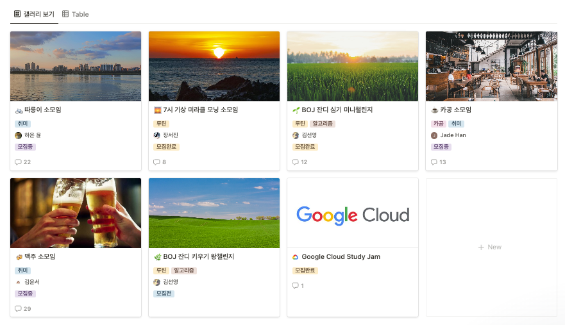565x325 pixels.
Task: Open the Google Cloud Study Jam title
Action: 341,256
